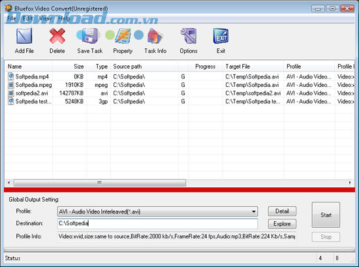Open the View menu
359x267 pixels.
(45, 18)
